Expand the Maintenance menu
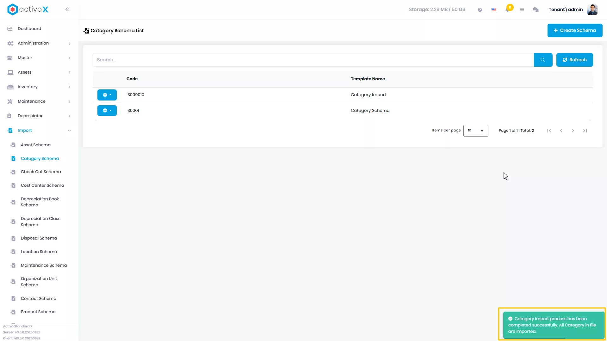 (39, 101)
